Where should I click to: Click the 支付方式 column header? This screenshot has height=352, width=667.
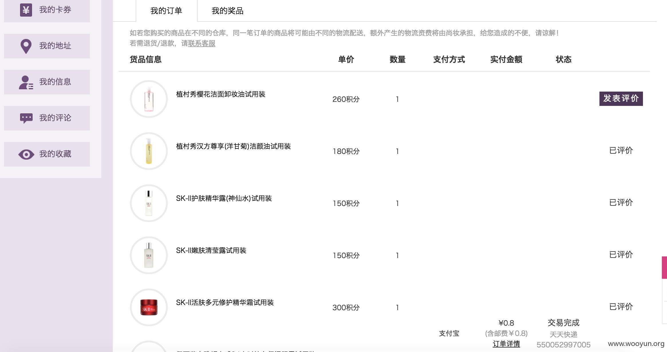click(449, 60)
